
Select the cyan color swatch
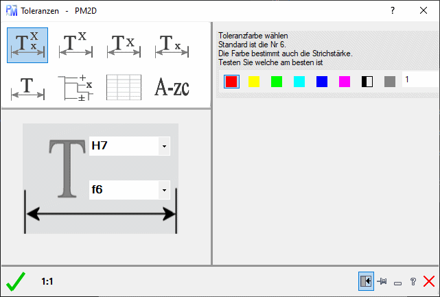[x=299, y=82]
